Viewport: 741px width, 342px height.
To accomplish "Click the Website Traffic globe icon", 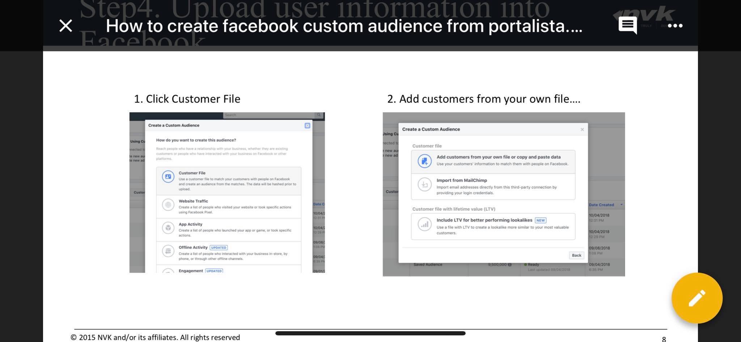I will [x=168, y=205].
